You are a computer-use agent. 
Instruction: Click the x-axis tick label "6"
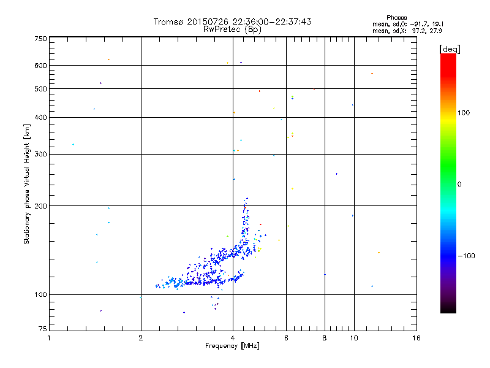[286, 338]
